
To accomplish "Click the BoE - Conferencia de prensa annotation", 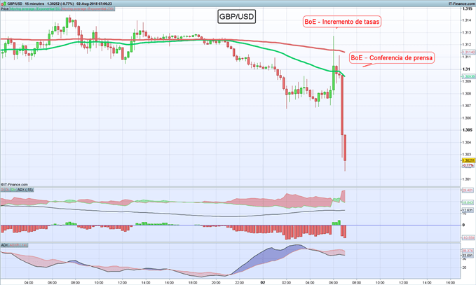I will pyautogui.click(x=392, y=57).
